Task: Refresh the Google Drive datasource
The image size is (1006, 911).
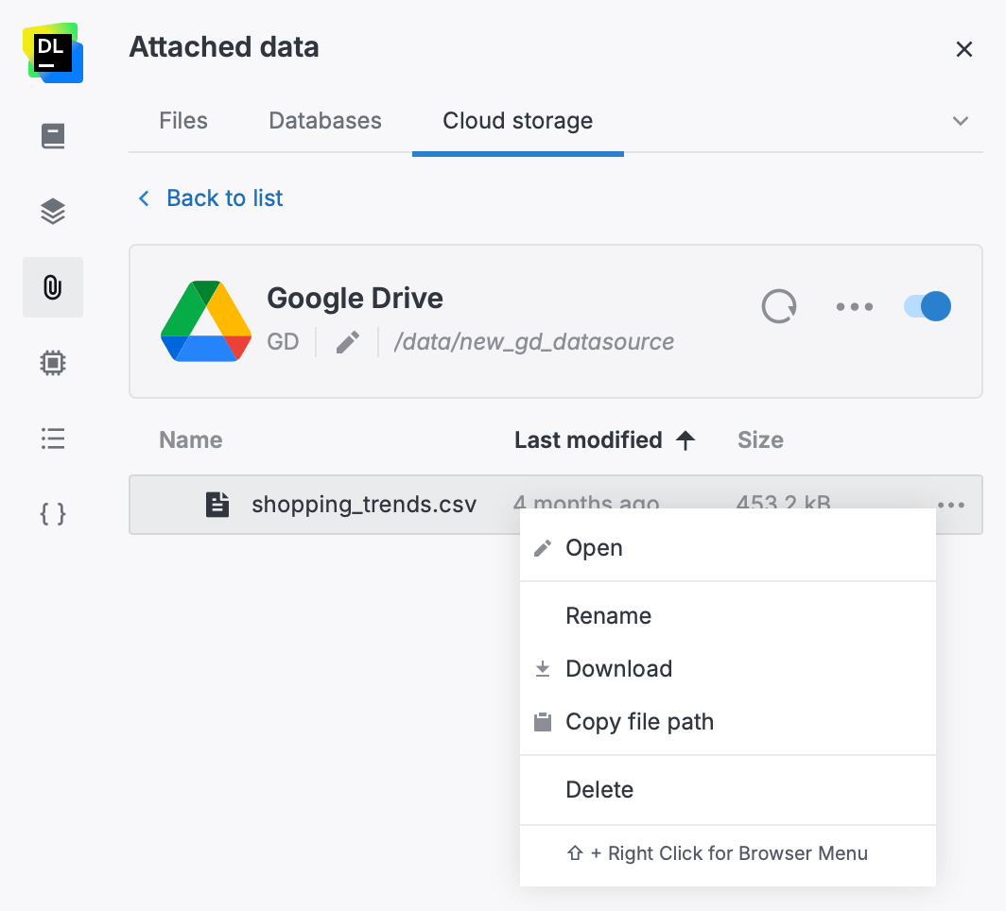Action: [x=778, y=306]
